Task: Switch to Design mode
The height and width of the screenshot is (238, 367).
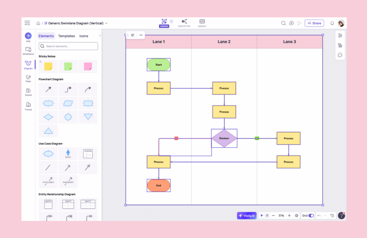Action: point(164,23)
